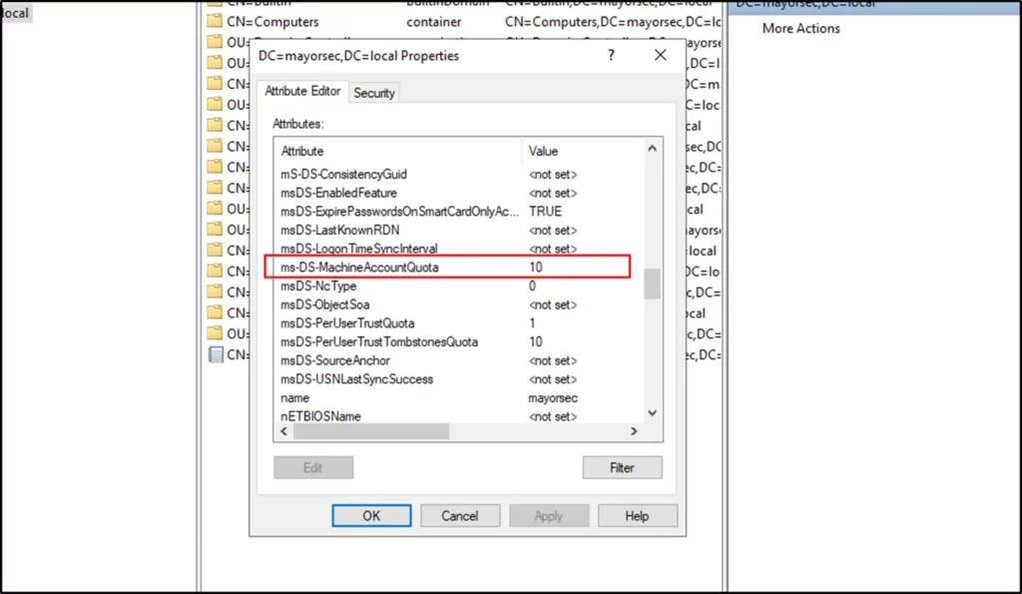Click the Attribute column header
This screenshot has width=1022, height=594.
pyautogui.click(x=302, y=151)
